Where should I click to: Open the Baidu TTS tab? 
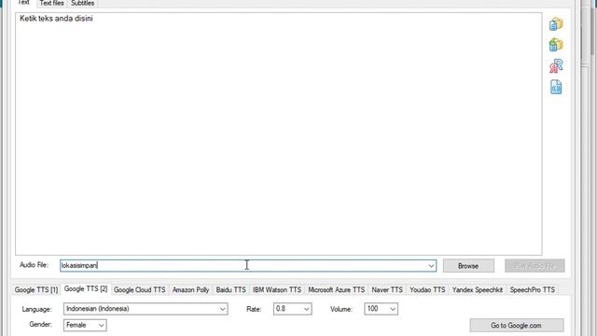coord(230,290)
